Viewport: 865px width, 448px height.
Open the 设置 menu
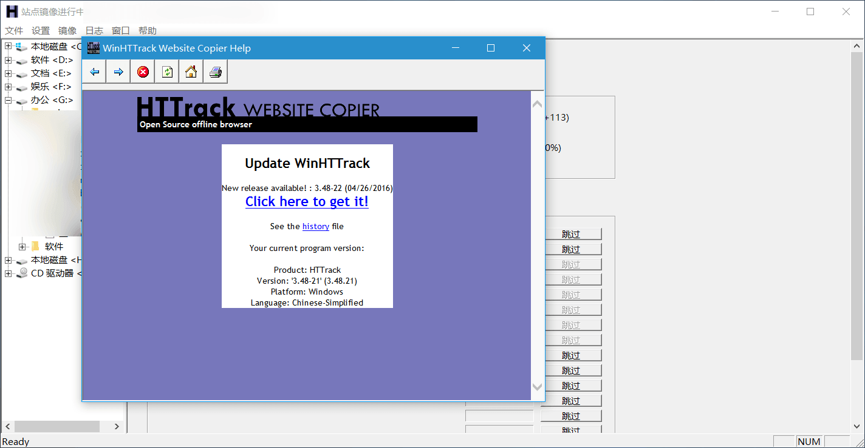pos(41,31)
